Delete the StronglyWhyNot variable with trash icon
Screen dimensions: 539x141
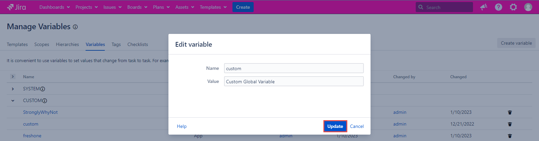click(510, 112)
